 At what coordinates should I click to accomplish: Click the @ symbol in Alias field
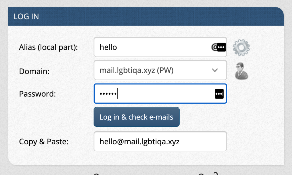coord(214,47)
